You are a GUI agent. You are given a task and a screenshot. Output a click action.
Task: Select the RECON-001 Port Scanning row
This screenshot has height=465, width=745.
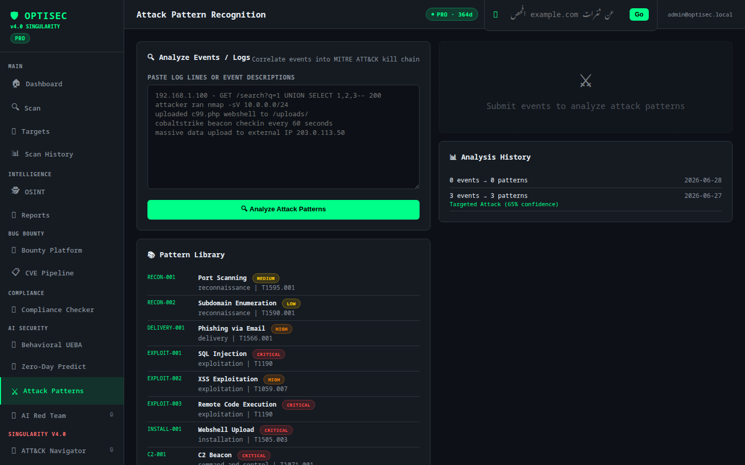point(284,283)
